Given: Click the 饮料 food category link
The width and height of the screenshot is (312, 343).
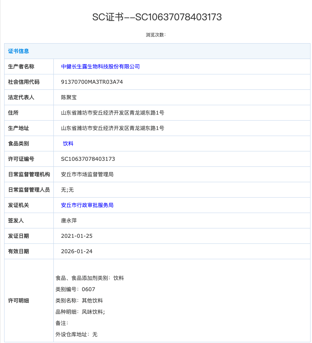Looking at the screenshot, I should [68, 144].
